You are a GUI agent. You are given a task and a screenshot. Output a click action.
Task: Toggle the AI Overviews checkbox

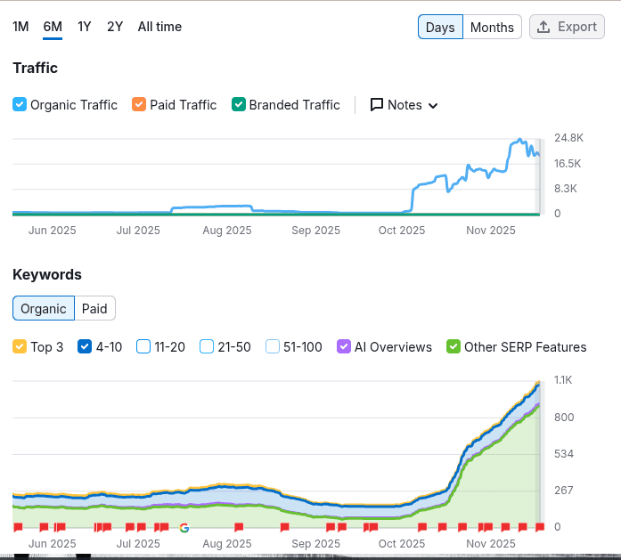pyautogui.click(x=344, y=347)
